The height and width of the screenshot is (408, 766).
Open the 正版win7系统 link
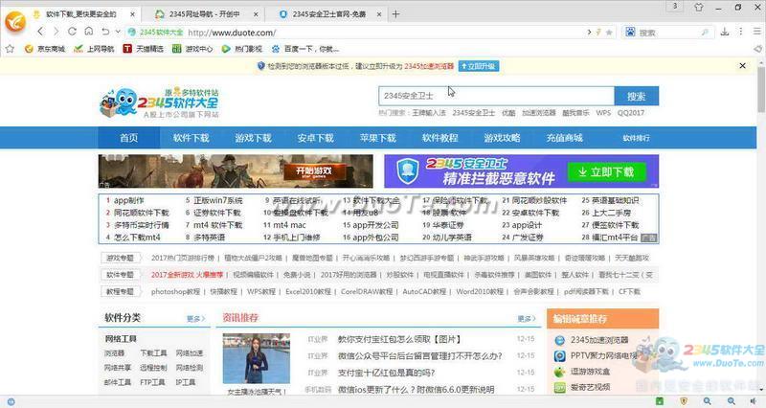tap(218, 200)
